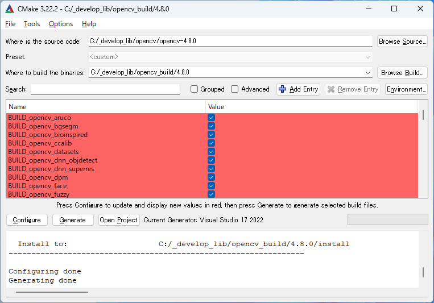Click the Browse Build button

pos(402,73)
